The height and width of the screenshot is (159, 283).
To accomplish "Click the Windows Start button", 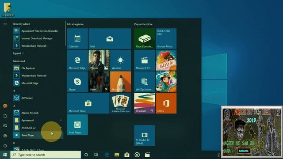I will (5, 155).
